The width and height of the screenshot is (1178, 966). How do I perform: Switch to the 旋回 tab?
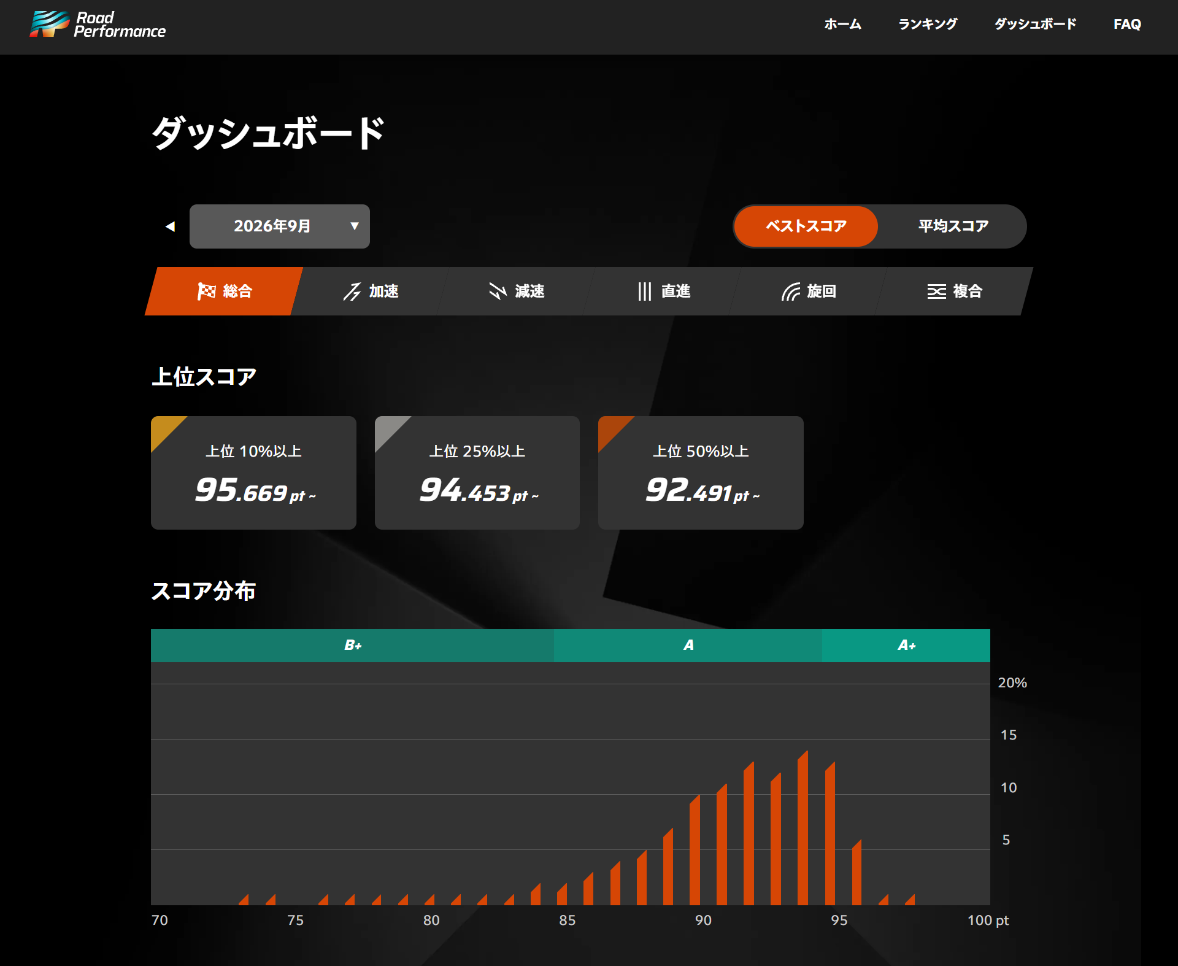808,291
